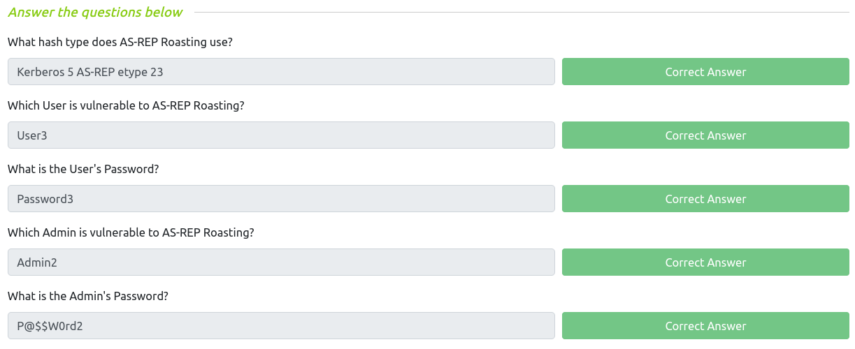Focus the field containing User3

point(281,135)
